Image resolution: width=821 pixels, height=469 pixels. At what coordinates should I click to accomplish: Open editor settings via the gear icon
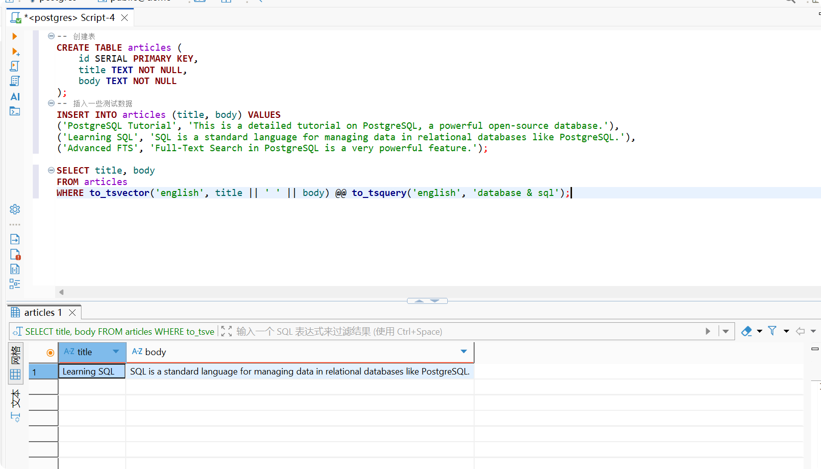click(x=15, y=209)
